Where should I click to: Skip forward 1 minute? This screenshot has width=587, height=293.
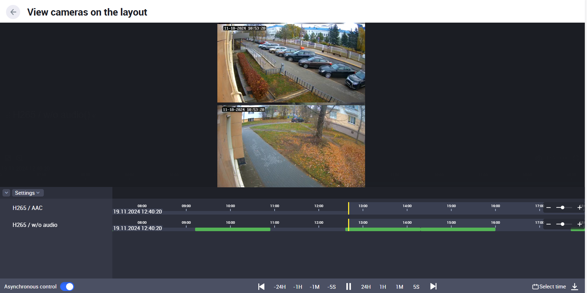[399, 287]
